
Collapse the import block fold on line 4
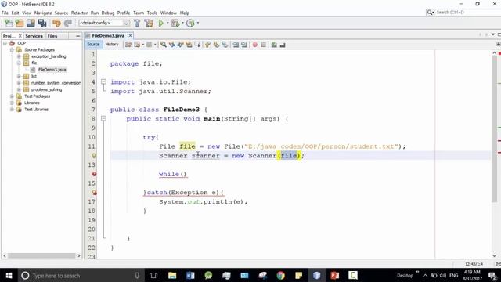tap(103, 81)
